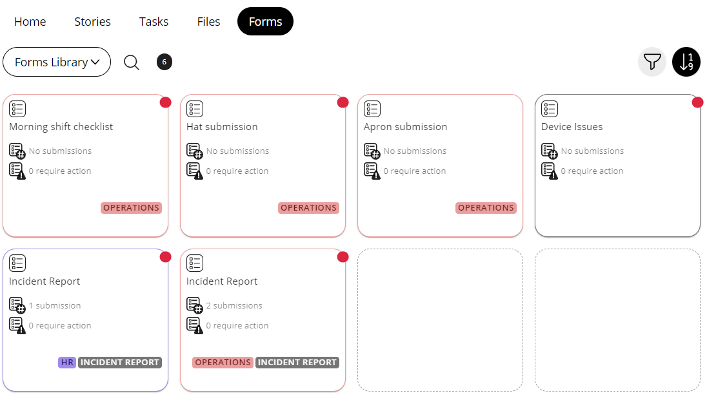Click '1 submission' text
The image size is (707, 398).
pos(55,306)
